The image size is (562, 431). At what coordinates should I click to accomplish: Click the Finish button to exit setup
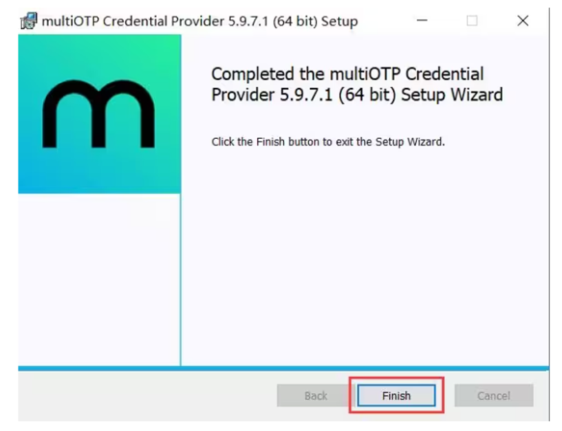pyautogui.click(x=396, y=395)
